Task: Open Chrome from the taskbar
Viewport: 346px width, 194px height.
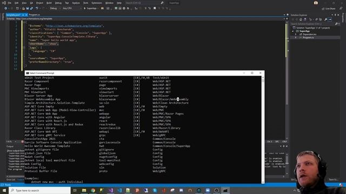Action: click(x=93, y=190)
